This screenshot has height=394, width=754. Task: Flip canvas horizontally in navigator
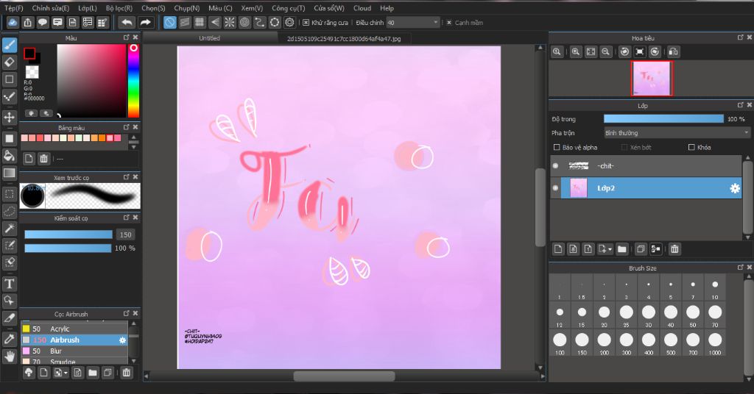click(674, 52)
